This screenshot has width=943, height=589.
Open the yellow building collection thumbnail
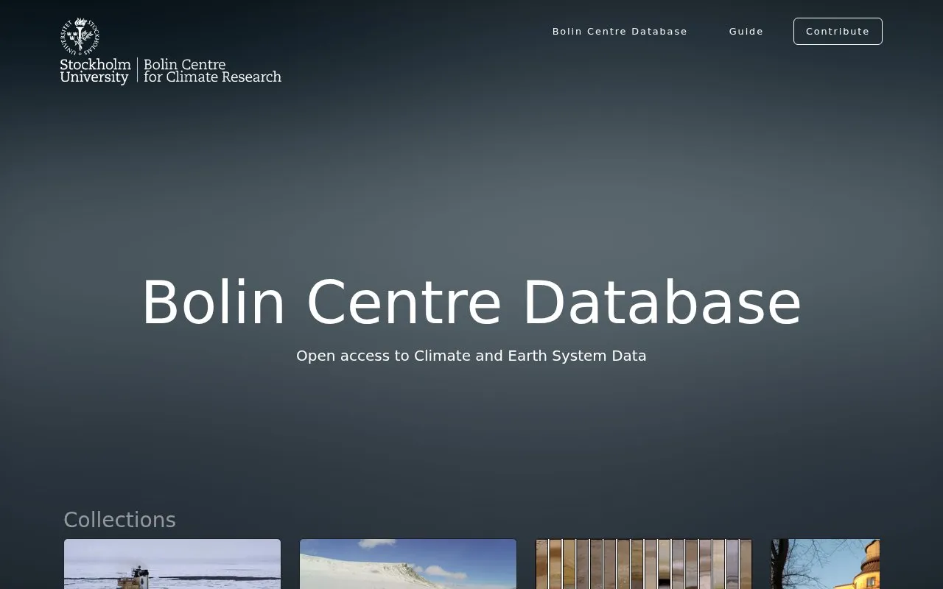click(x=825, y=564)
